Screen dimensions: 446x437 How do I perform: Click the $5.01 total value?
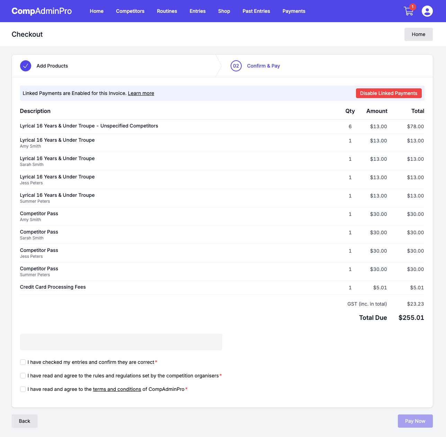(x=417, y=288)
